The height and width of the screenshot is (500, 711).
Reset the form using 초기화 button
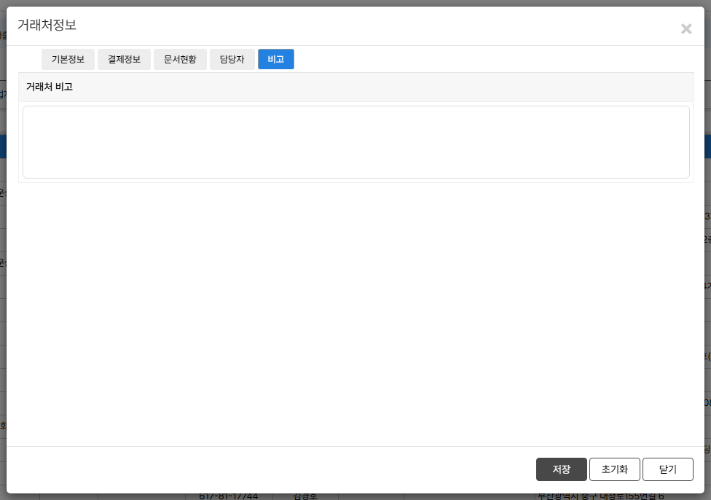[x=615, y=469]
